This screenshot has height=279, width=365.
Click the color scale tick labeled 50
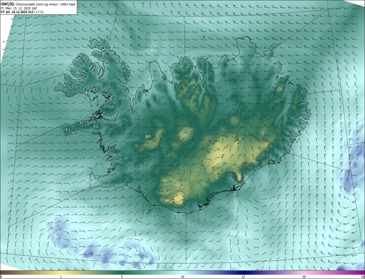click(x=363, y=277)
